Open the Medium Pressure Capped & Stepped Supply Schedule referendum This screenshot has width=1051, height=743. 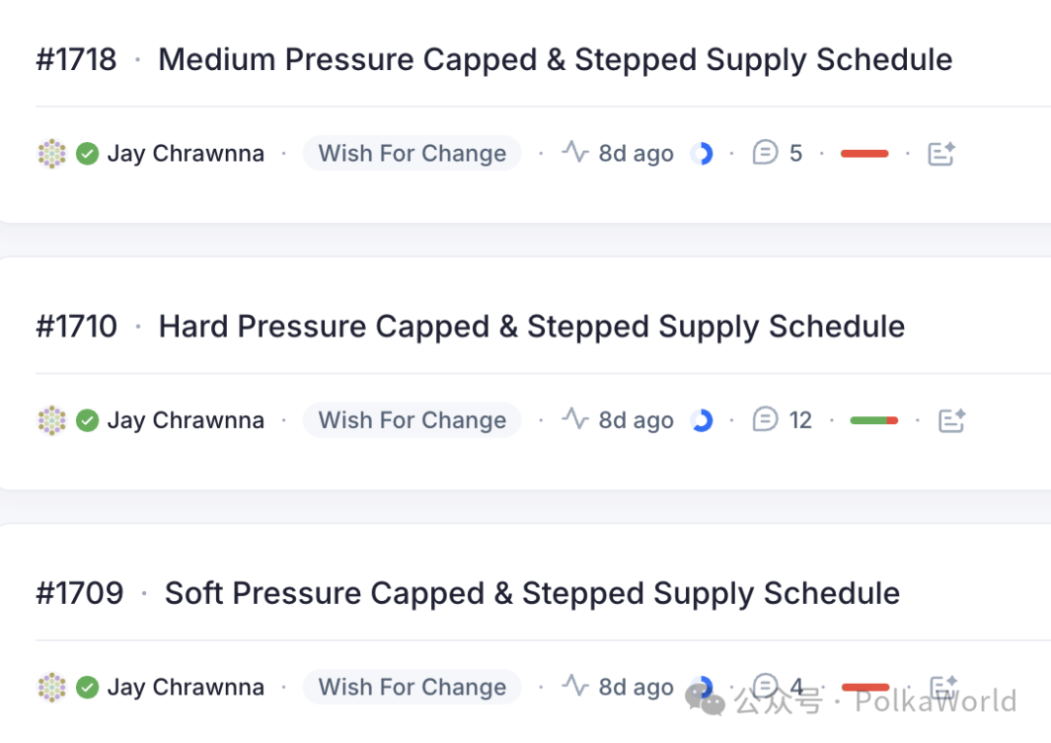point(555,59)
